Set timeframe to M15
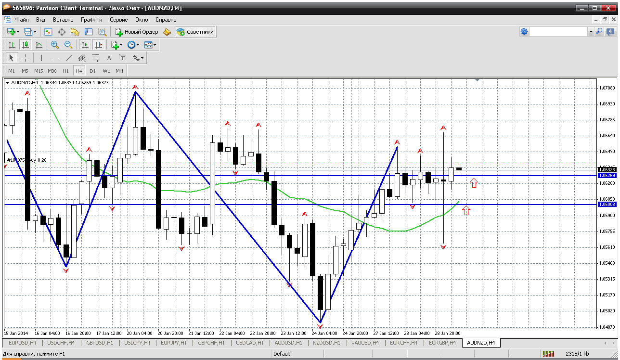Viewport: 620px width, 360px height. point(39,71)
